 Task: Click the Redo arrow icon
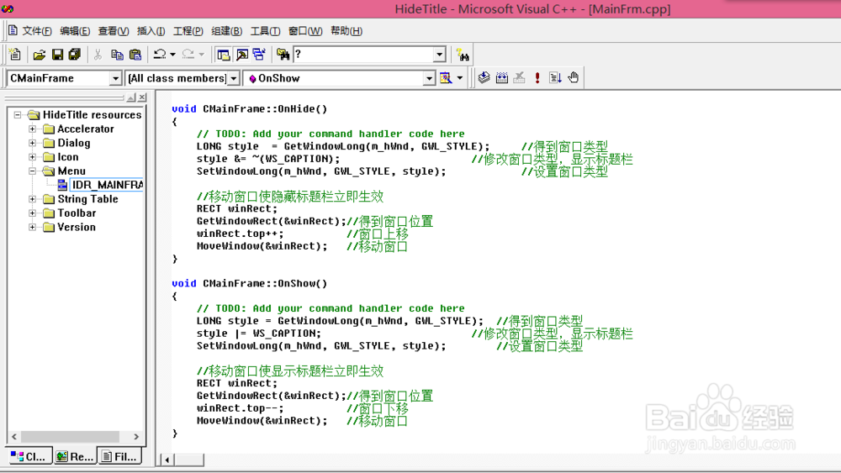(x=188, y=55)
